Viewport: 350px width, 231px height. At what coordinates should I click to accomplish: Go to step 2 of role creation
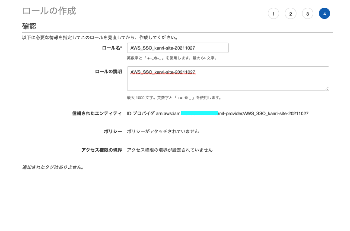[x=290, y=13]
